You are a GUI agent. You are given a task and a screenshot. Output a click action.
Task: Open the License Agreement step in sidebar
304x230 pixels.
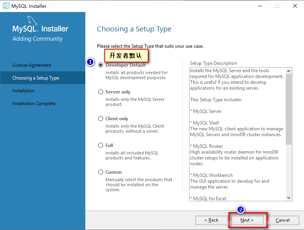(32, 65)
